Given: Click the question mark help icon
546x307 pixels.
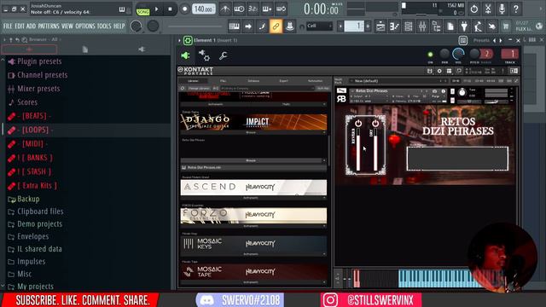Looking at the screenshot, I should [516, 9].
